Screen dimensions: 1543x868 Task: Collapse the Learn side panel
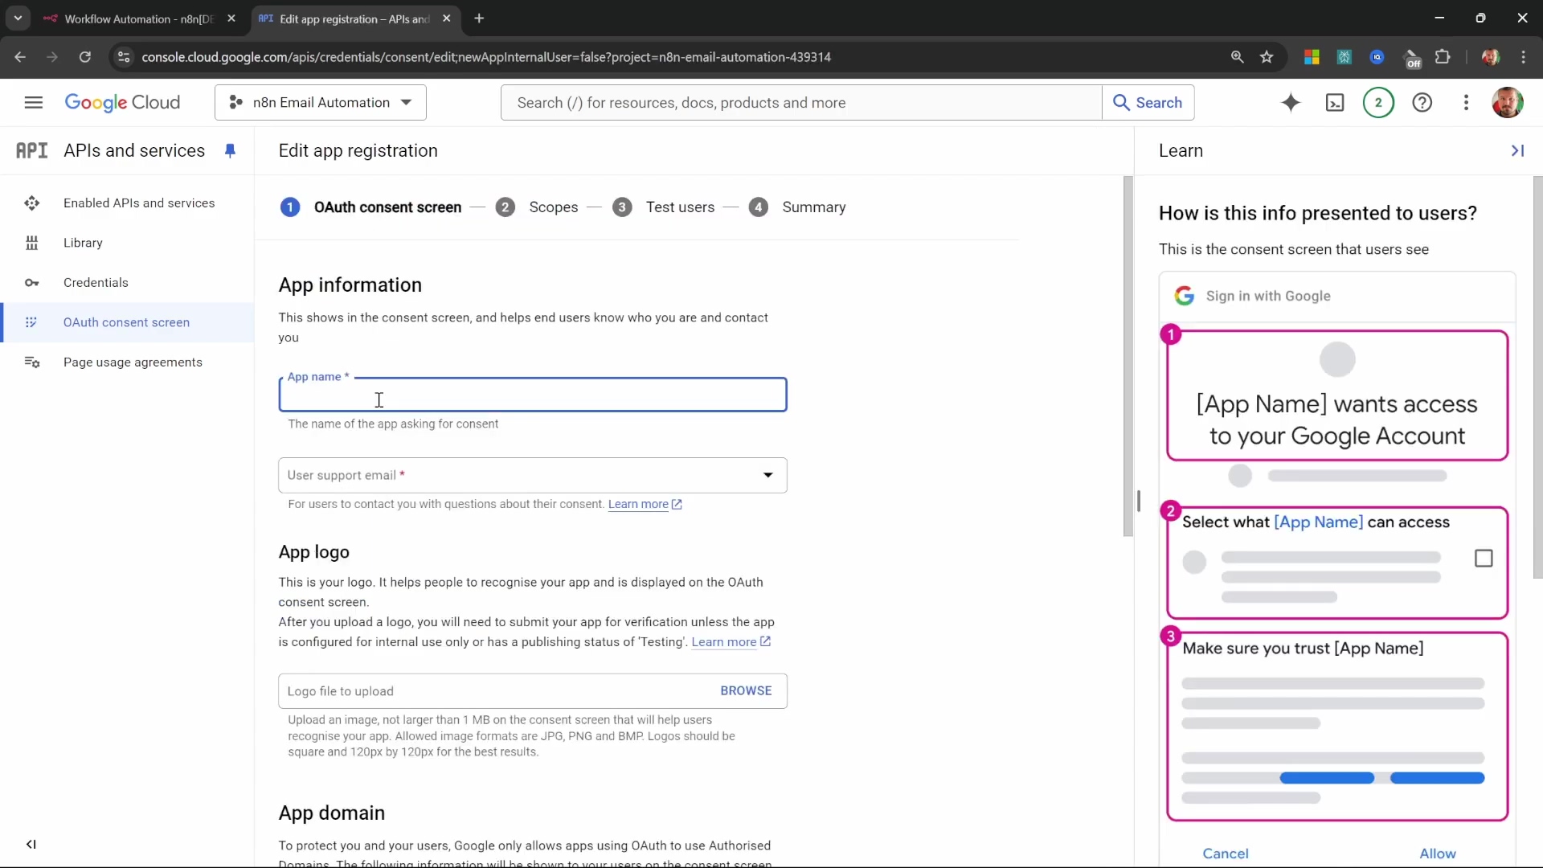(x=1517, y=150)
